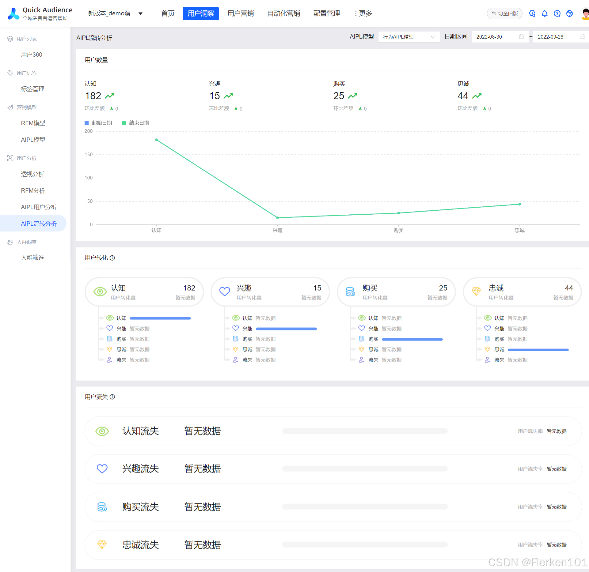The image size is (589, 572).
Task: Click the 切至旧版 button
Action: point(504,13)
